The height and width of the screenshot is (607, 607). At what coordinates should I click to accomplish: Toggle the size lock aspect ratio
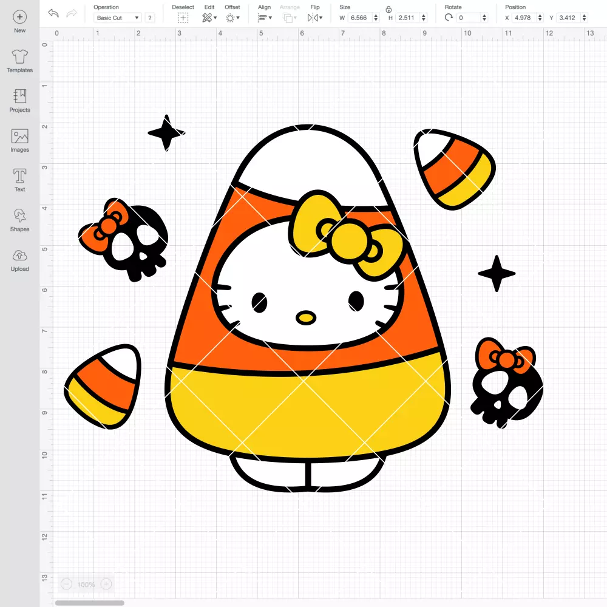(x=388, y=9)
